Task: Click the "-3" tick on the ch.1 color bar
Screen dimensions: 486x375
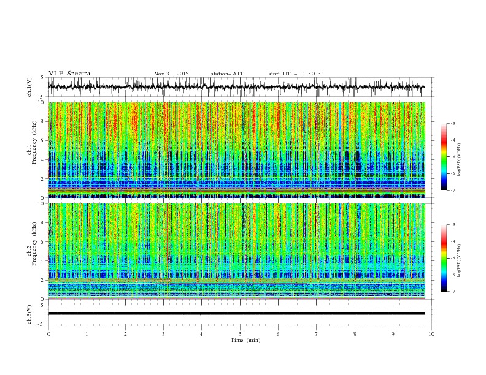Action: click(x=453, y=123)
